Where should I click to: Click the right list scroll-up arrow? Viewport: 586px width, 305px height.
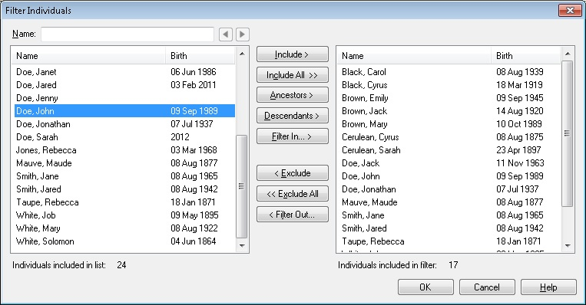(x=568, y=54)
